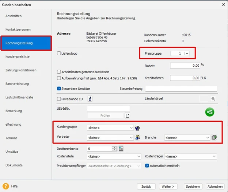Click the USt-IdNr. input field

108,108
